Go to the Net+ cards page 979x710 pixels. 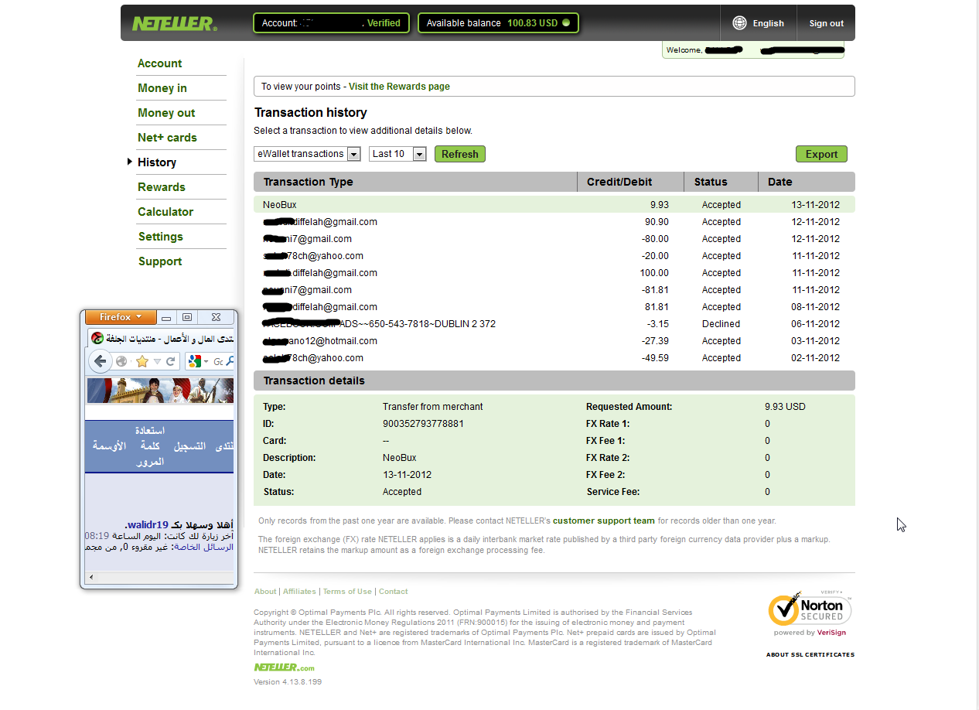(167, 138)
